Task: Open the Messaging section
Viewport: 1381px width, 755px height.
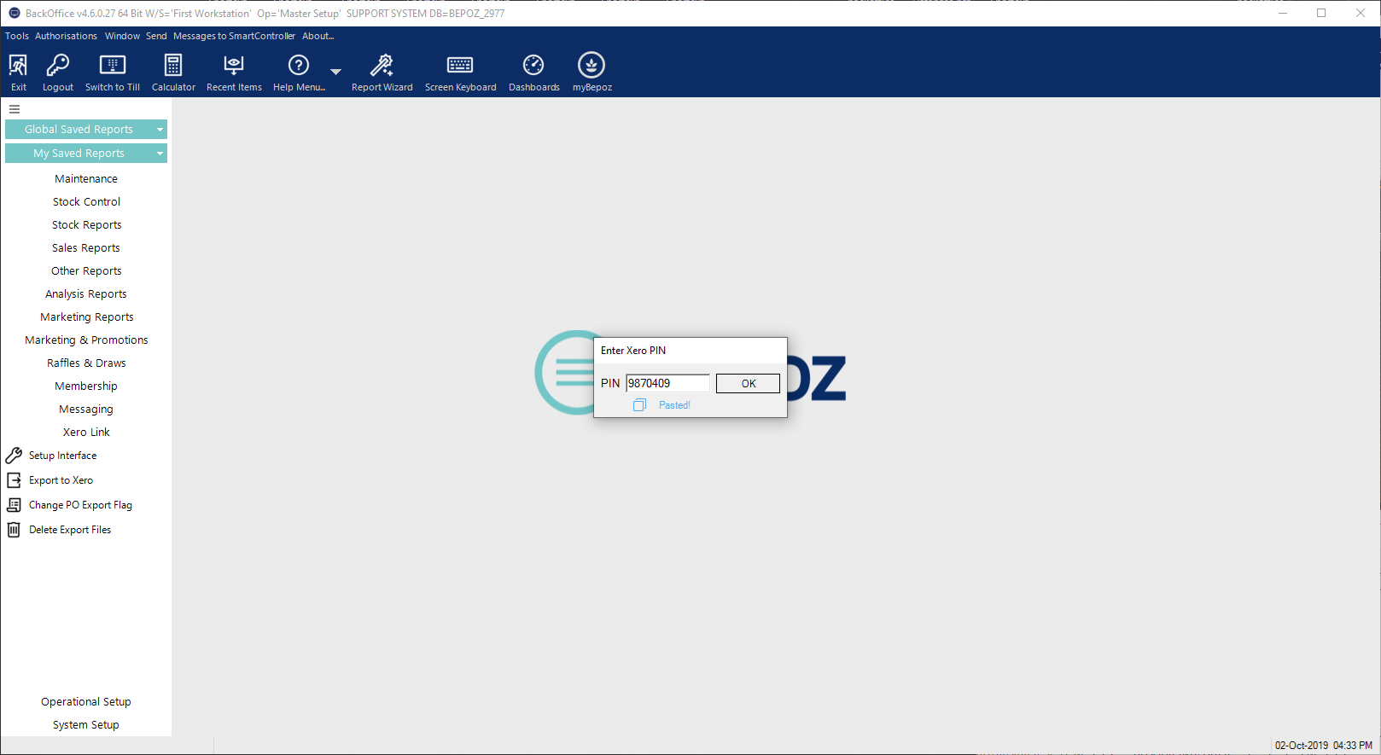Action: point(86,409)
